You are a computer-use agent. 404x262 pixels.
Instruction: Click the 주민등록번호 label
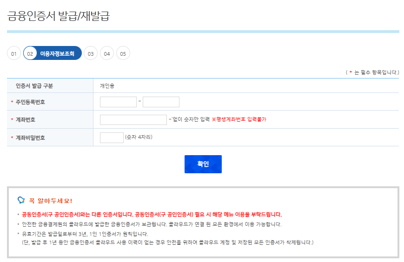tap(30, 102)
